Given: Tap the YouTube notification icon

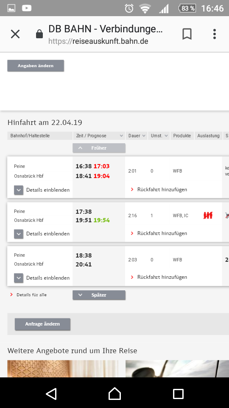Looking at the screenshot, I should (x=26, y=8).
